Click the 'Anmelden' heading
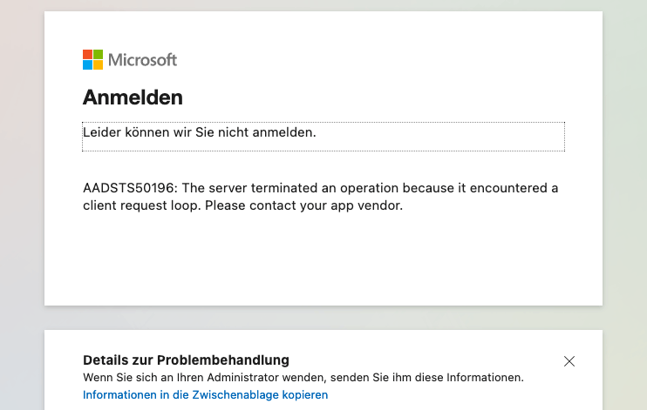This screenshot has height=410, width=647. [133, 97]
